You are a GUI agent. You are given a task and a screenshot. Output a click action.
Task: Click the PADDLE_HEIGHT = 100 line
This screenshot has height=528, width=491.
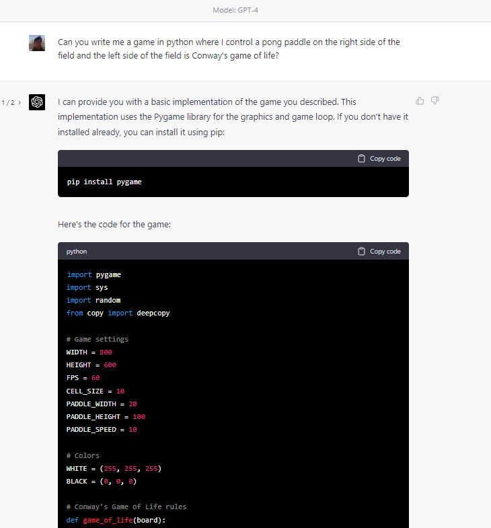click(x=106, y=417)
